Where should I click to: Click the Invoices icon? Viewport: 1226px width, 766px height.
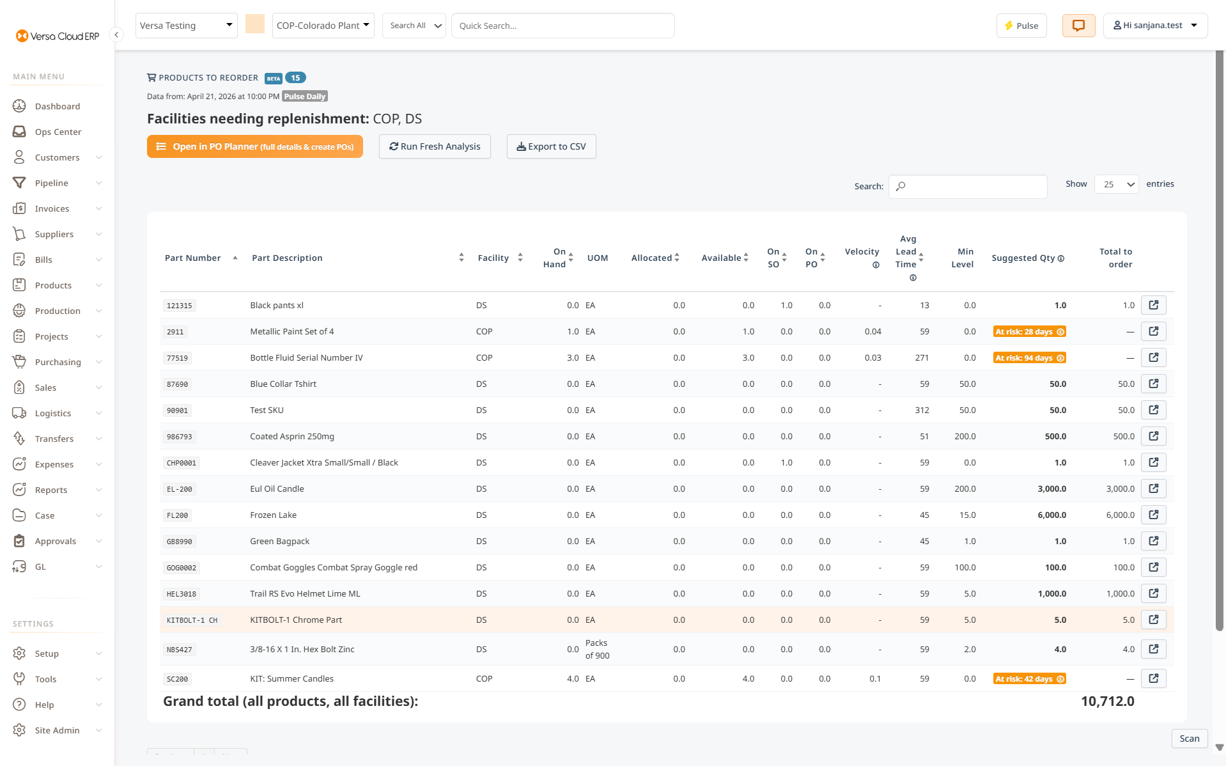[19, 208]
